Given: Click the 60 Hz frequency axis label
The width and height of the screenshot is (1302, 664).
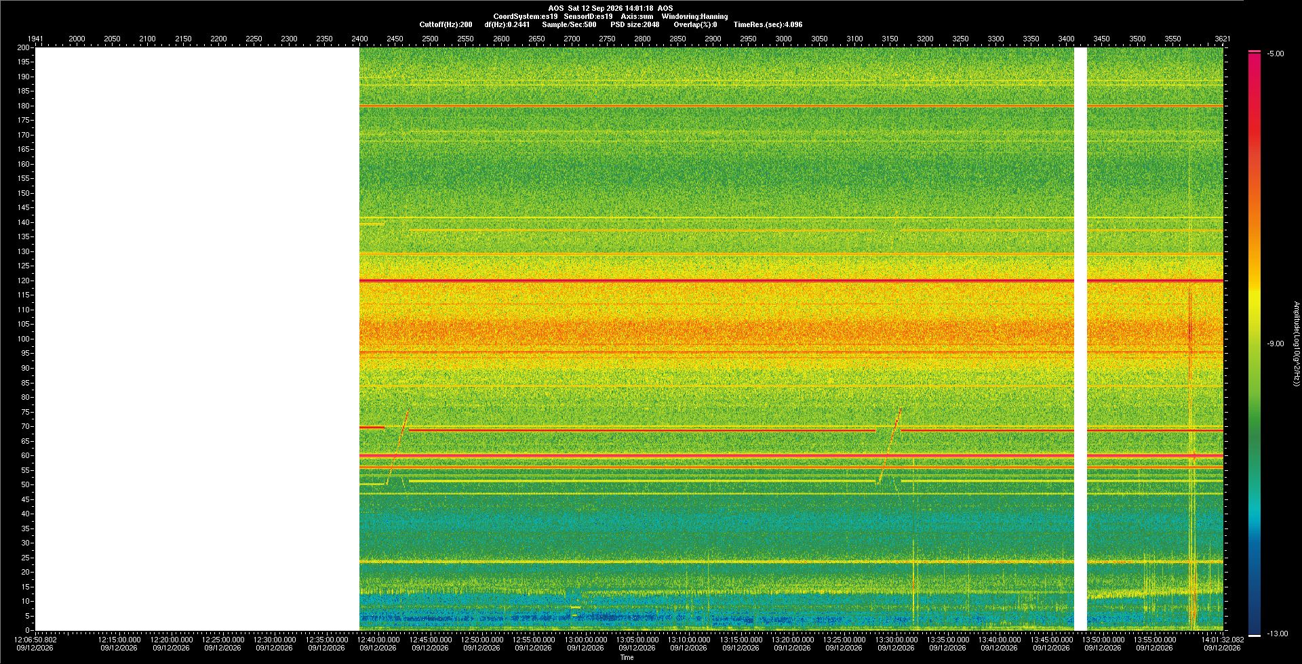Looking at the screenshot, I should [26, 455].
